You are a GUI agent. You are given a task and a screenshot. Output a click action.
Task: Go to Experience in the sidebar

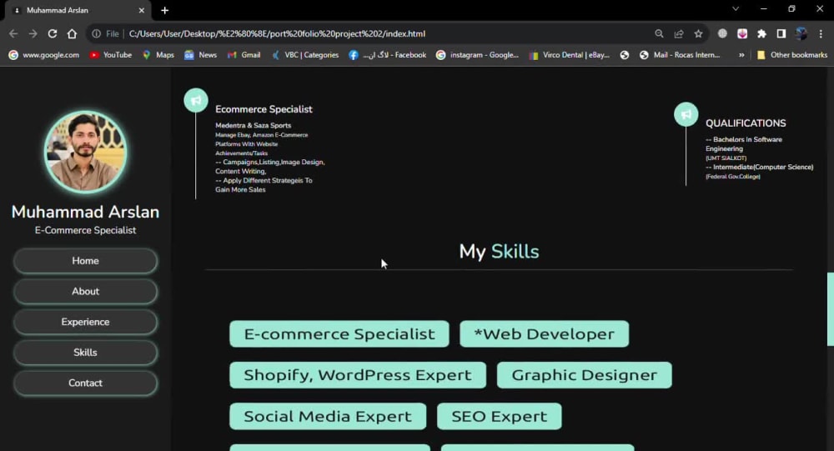tap(85, 322)
